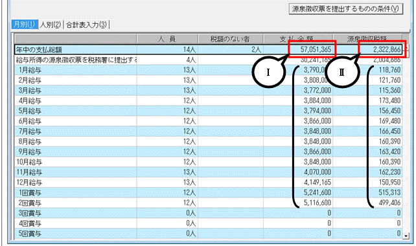The image size is (416, 246).
Task: Open 源泉徴収票を提出するものの条件 button
Action: pos(345,9)
